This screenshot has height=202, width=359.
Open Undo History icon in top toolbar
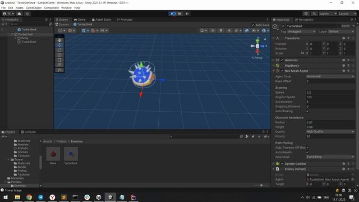tap(306, 13)
